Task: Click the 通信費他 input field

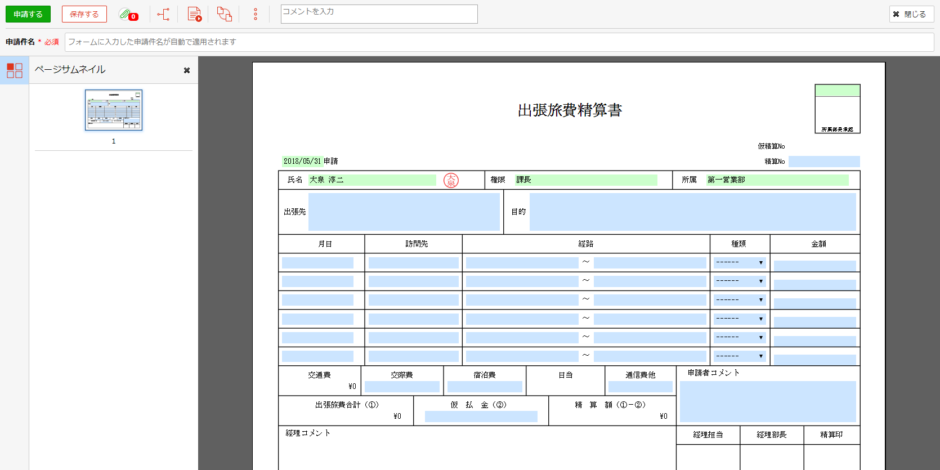Action: (641, 387)
